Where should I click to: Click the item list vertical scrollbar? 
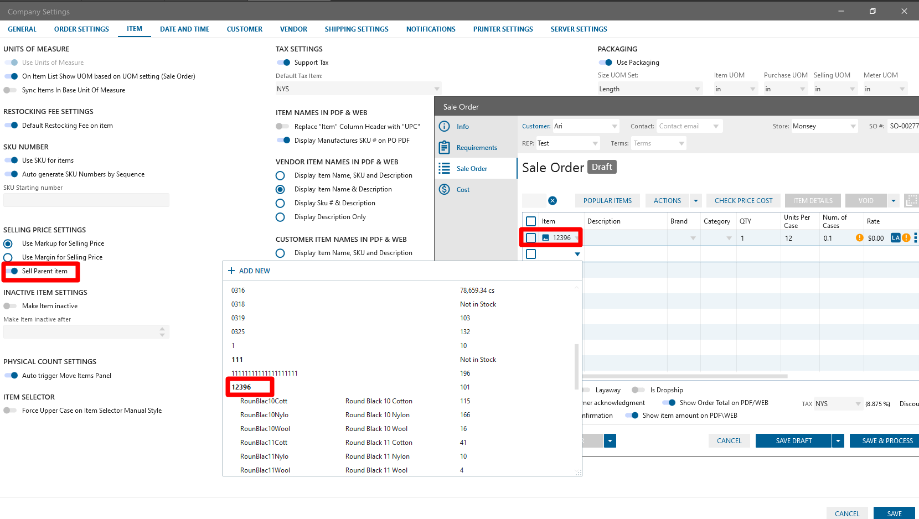[576, 365]
